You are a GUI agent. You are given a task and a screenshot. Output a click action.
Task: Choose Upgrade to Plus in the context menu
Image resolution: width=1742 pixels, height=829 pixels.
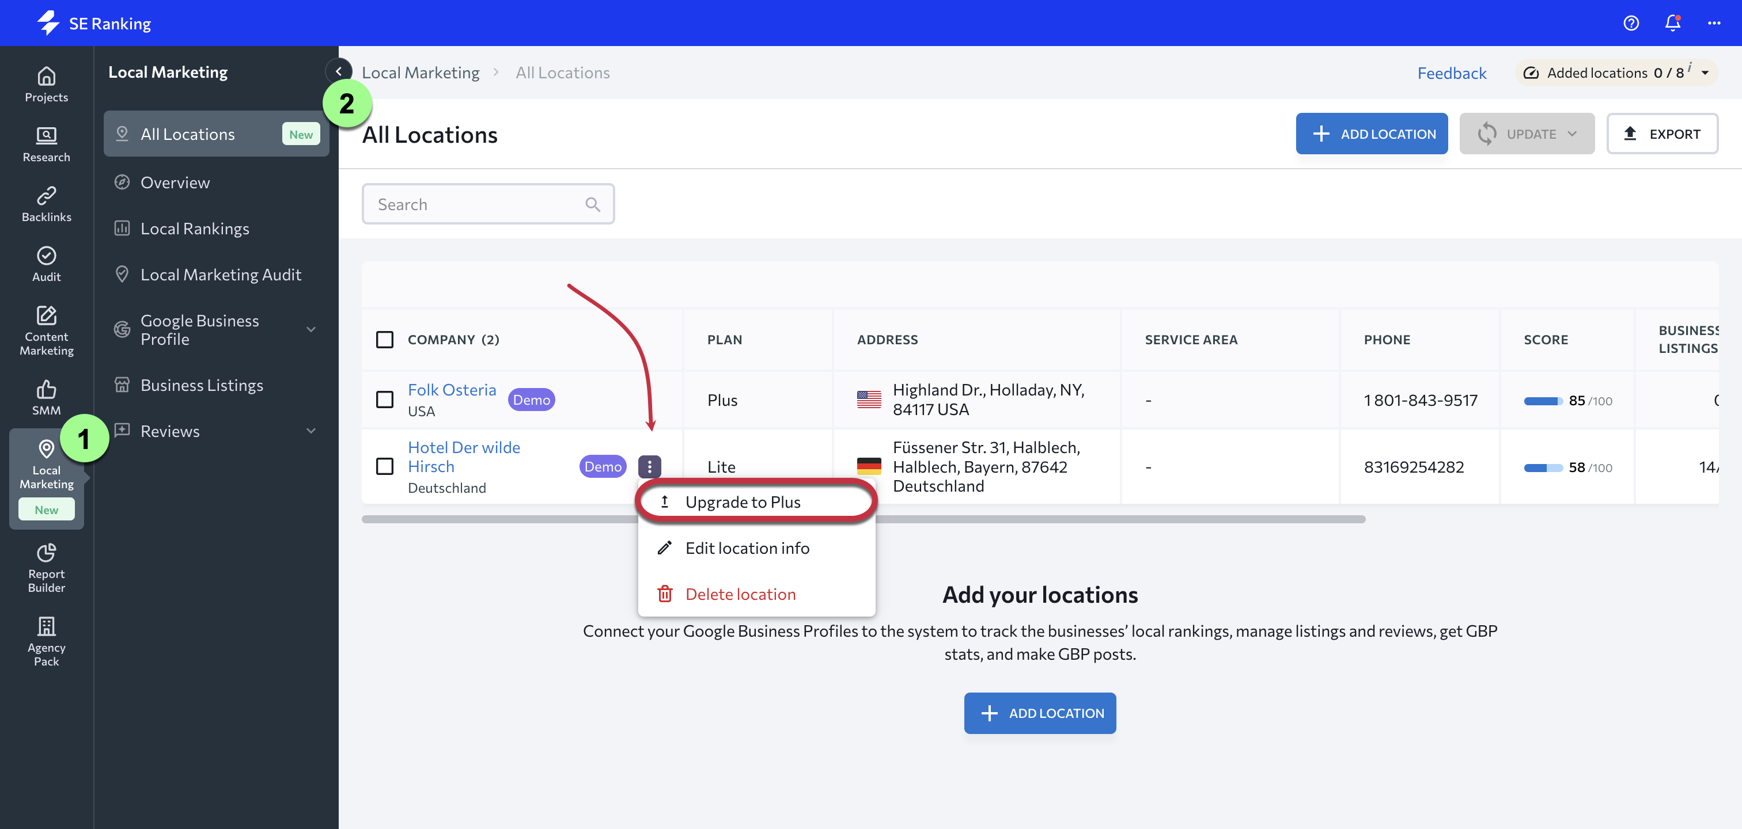[743, 502]
